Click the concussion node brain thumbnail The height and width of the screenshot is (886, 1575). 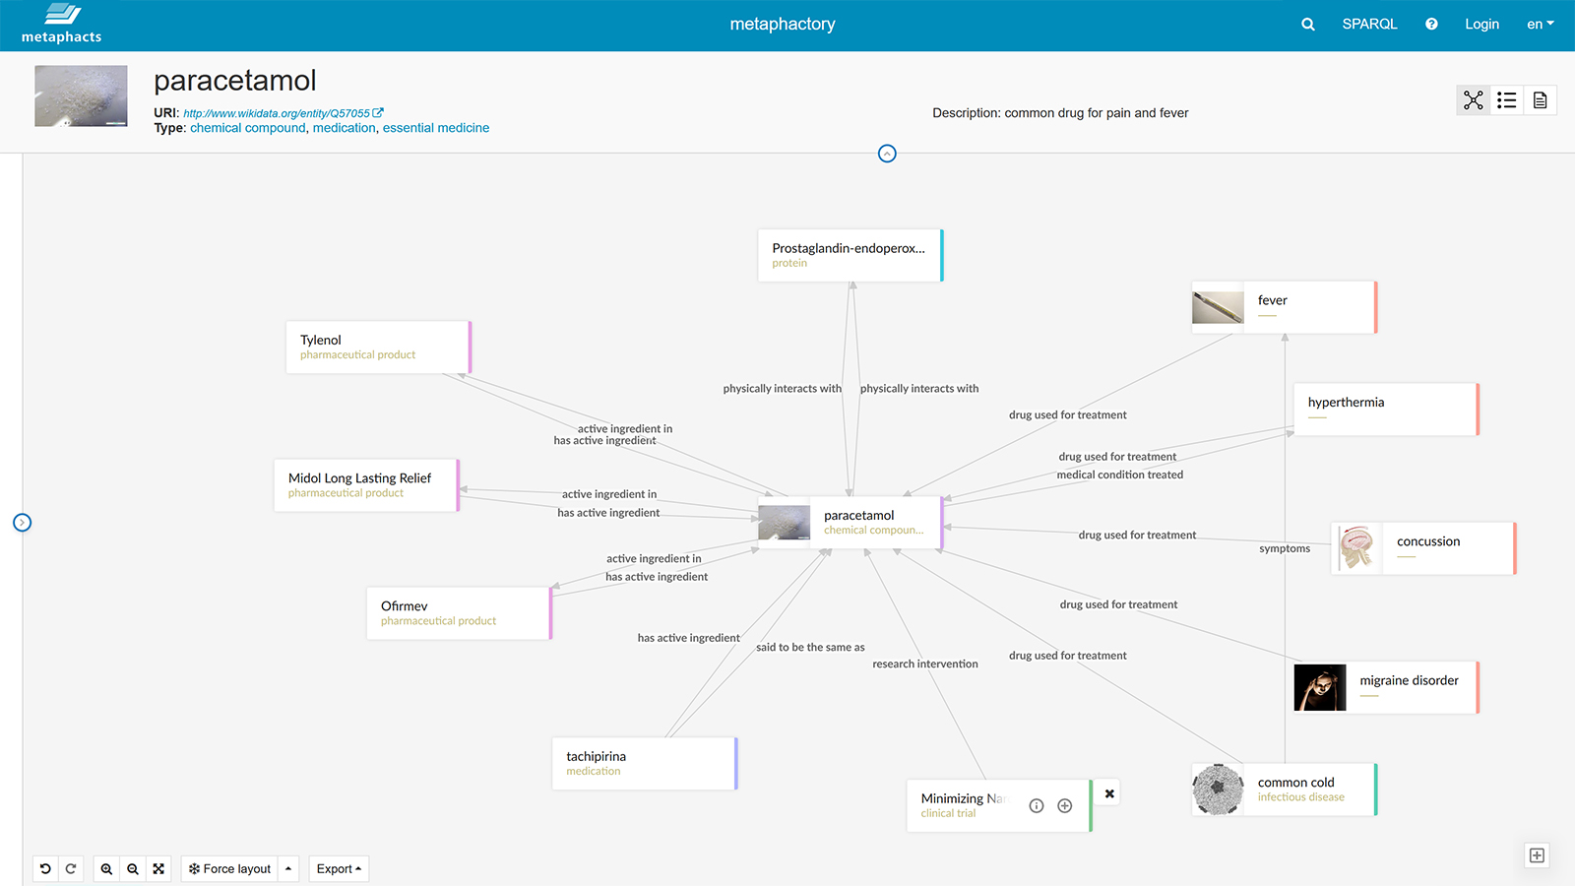click(1356, 548)
